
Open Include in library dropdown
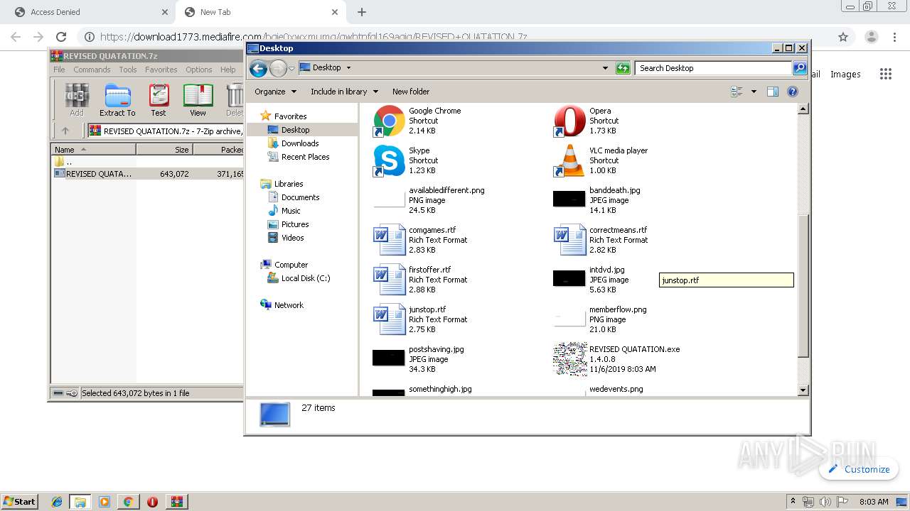[x=344, y=92]
